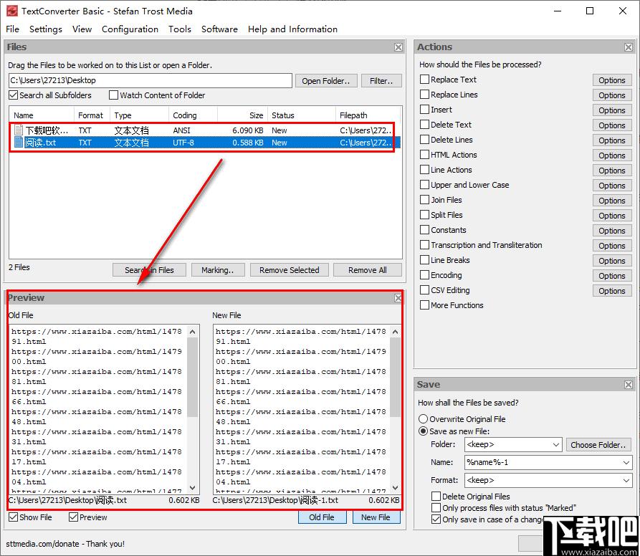Image resolution: width=640 pixels, height=556 pixels.
Task: Check Only process files with status Marked
Action: (x=436, y=507)
